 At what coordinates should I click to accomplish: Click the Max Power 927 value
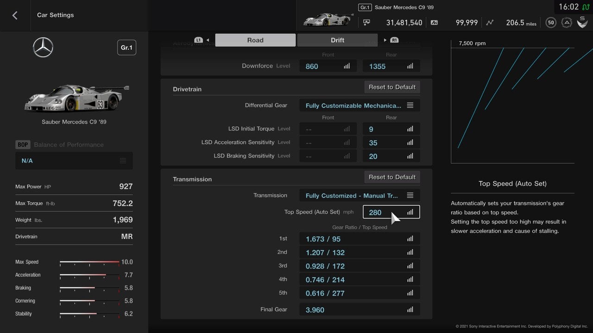126,186
